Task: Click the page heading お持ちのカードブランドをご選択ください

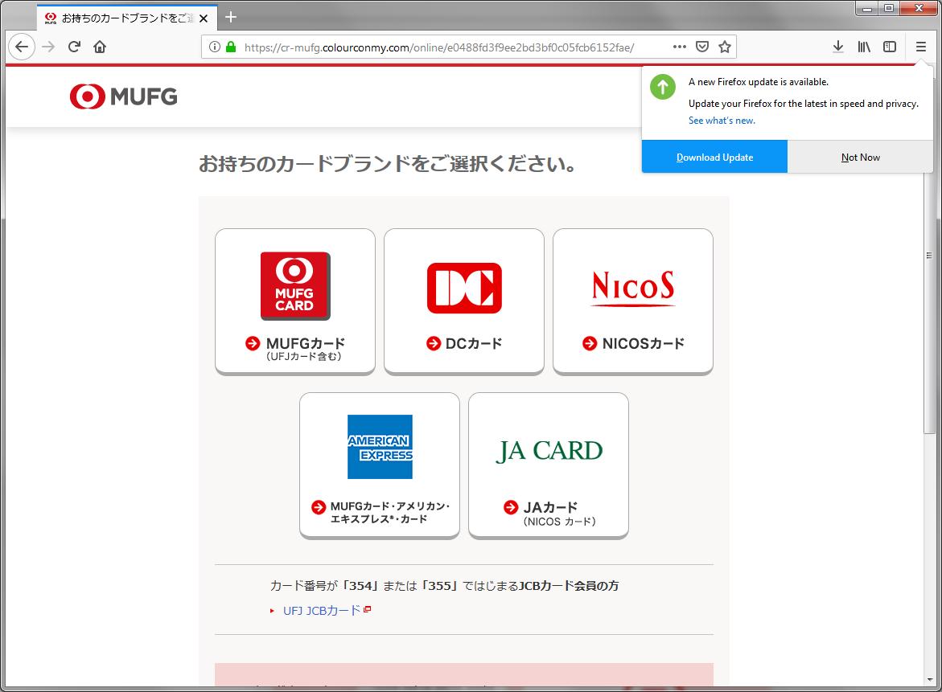Action: [x=388, y=163]
